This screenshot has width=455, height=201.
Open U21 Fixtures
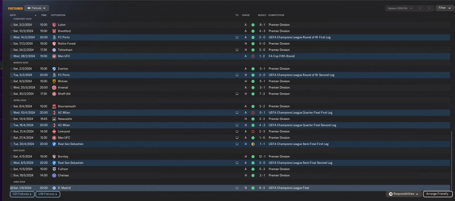point(22,194)
